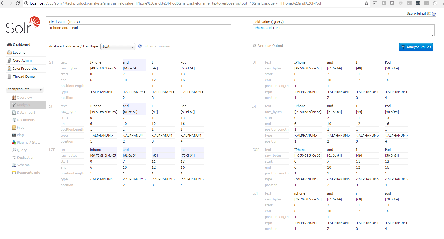Focus the Field Value (Query) textarea
Image resolution: width=444 pixels, height=239 pixels.
(344, 30)
